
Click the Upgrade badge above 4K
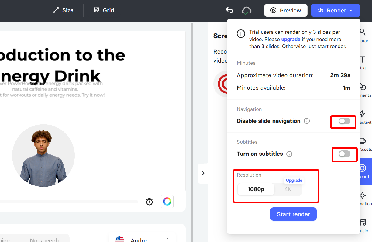[x=294, y=180]
